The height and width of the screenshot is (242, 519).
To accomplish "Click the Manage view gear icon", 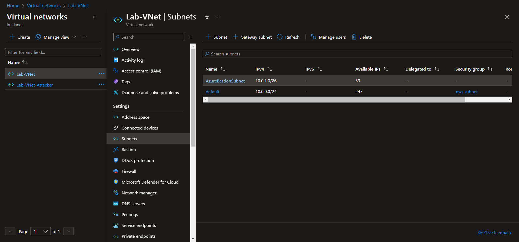I will click(38, 37).
